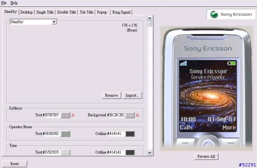The width and height of the screenshot is (257, 168).
Task: Click the phone preview galaxy wallpaper
Action: tap(208, 96)
